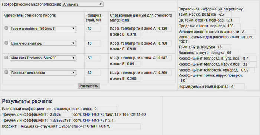This screenshot has height=135, width=260.
Task: Focus the thickness input showing 30
Action: (93, 73)
